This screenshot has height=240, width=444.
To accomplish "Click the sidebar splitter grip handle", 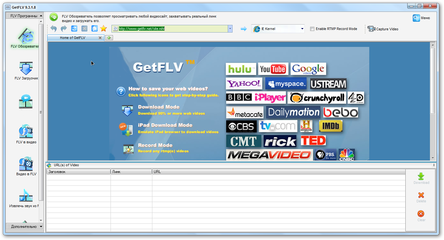I will point(41,112).
